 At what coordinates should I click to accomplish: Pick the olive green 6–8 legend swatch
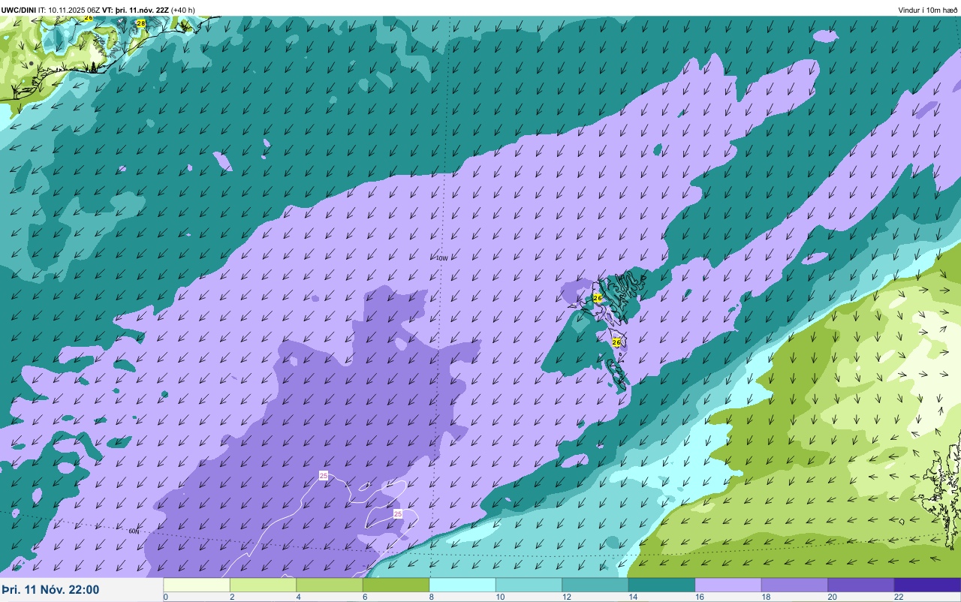click(396, 585)
